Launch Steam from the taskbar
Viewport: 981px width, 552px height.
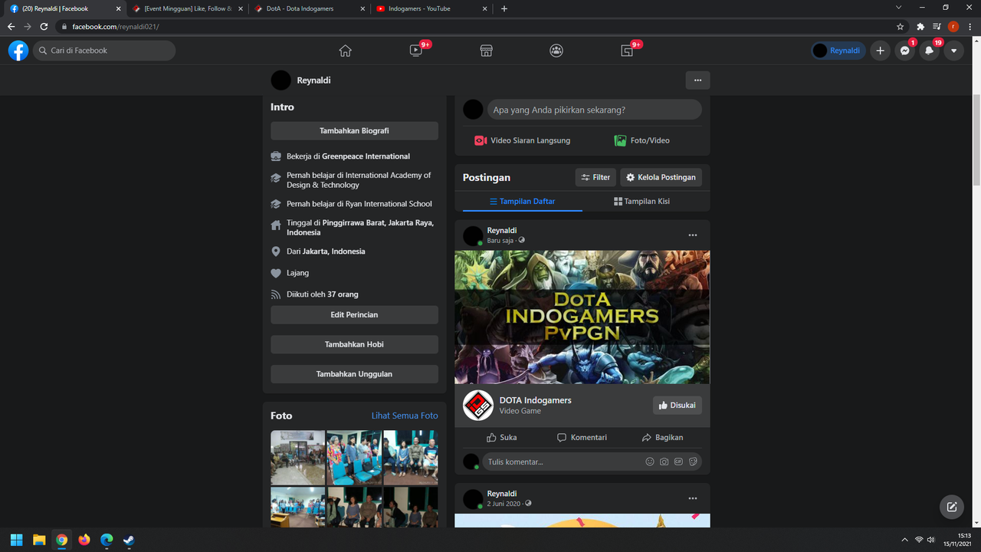pyautogui.click(x=126, y=540)
